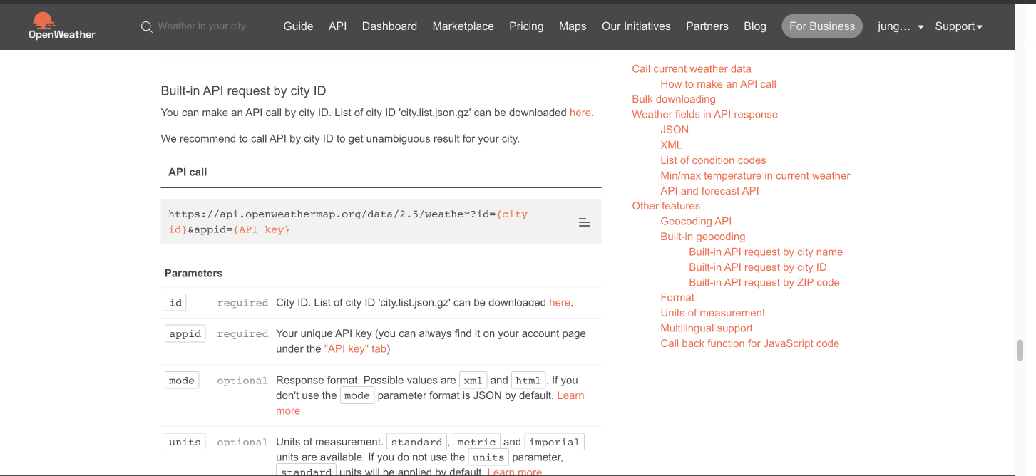Open Min/max temperature in current weather link
This screenshot has height=476, width=1036.
pos(755,175)
